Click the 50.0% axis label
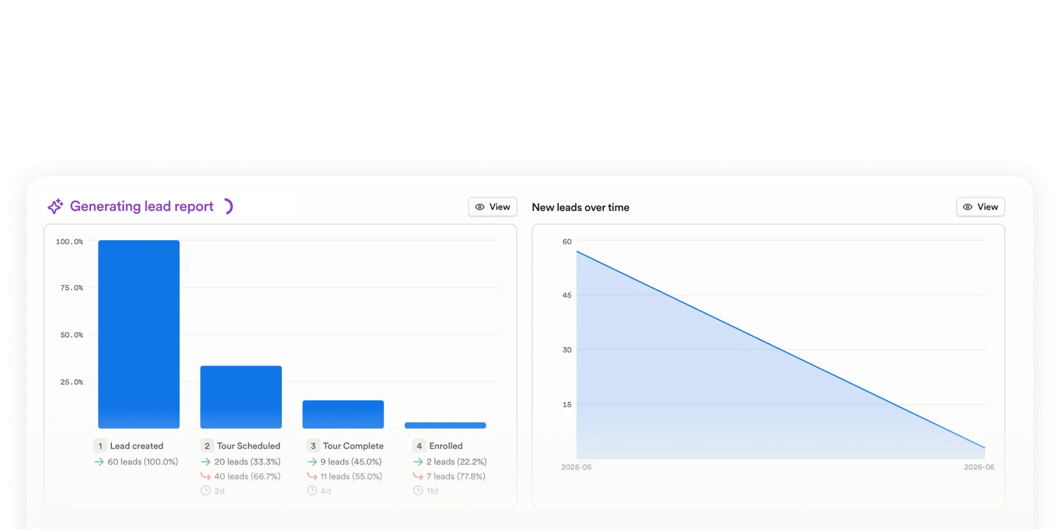 72,334
